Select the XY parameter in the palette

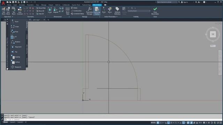(x=14, y=37)
